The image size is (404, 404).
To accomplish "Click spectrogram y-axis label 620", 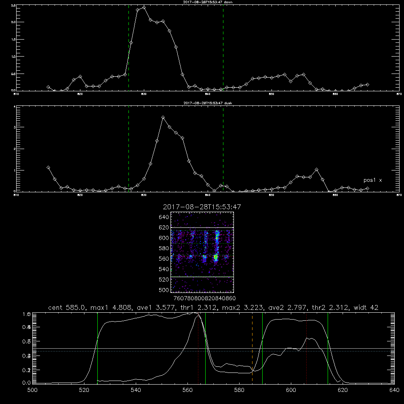I will [x=164, y=227].
